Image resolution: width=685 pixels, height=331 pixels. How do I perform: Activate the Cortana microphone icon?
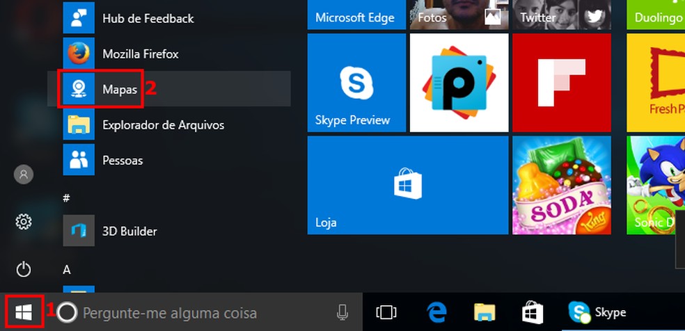(342, 312)
